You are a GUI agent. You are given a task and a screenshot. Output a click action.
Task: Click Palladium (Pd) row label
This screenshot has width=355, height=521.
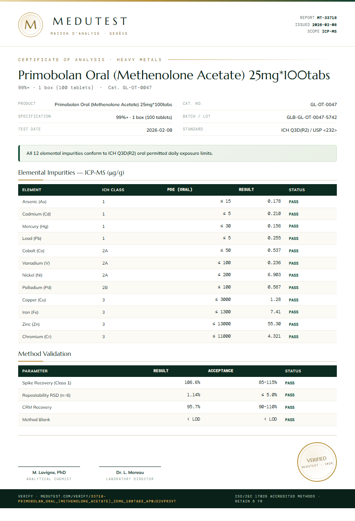pos(37,287)
